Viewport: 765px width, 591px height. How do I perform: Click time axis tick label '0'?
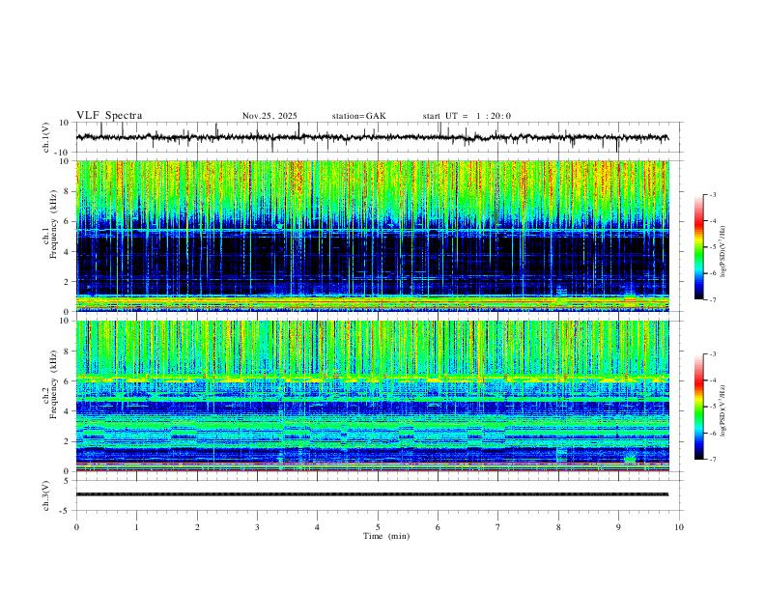[76, 527]
